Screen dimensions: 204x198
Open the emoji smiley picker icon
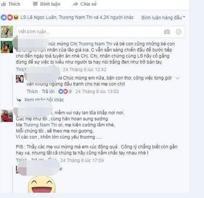[179, 32]
